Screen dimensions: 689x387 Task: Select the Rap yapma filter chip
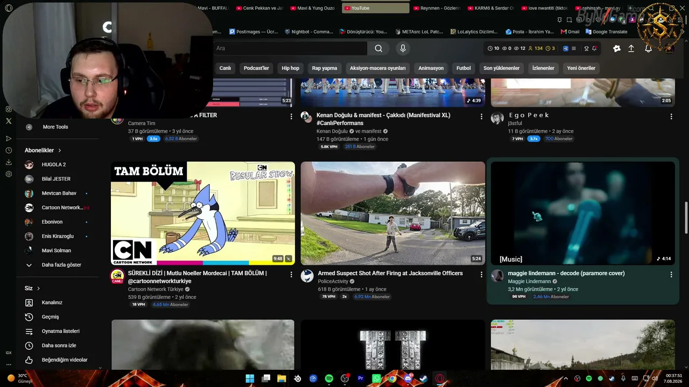[325, 68]
